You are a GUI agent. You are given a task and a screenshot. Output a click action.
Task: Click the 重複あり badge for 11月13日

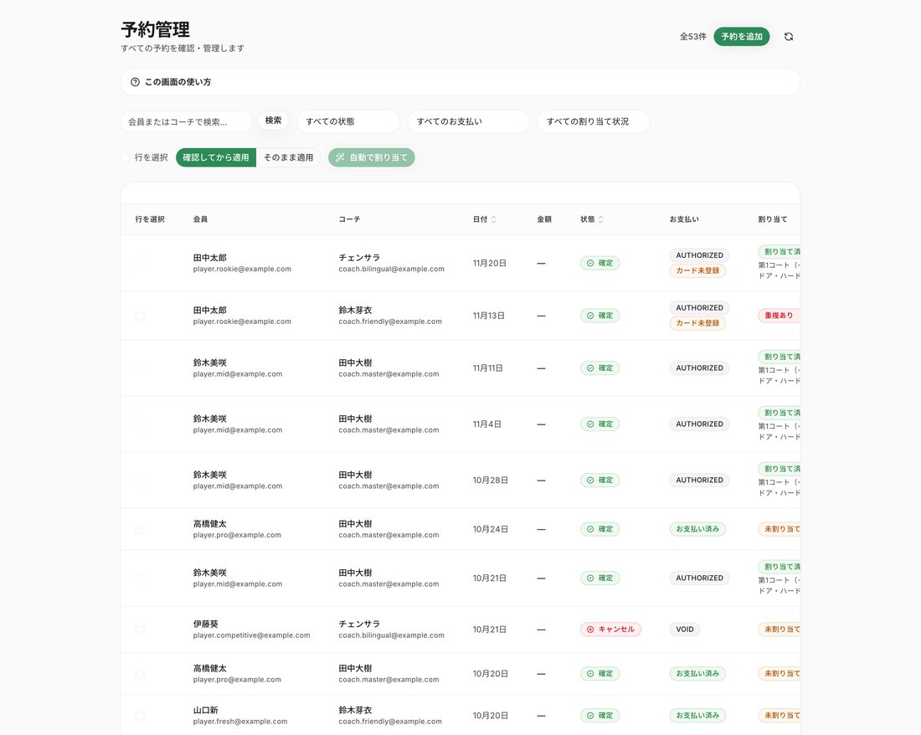pos(779,316)
